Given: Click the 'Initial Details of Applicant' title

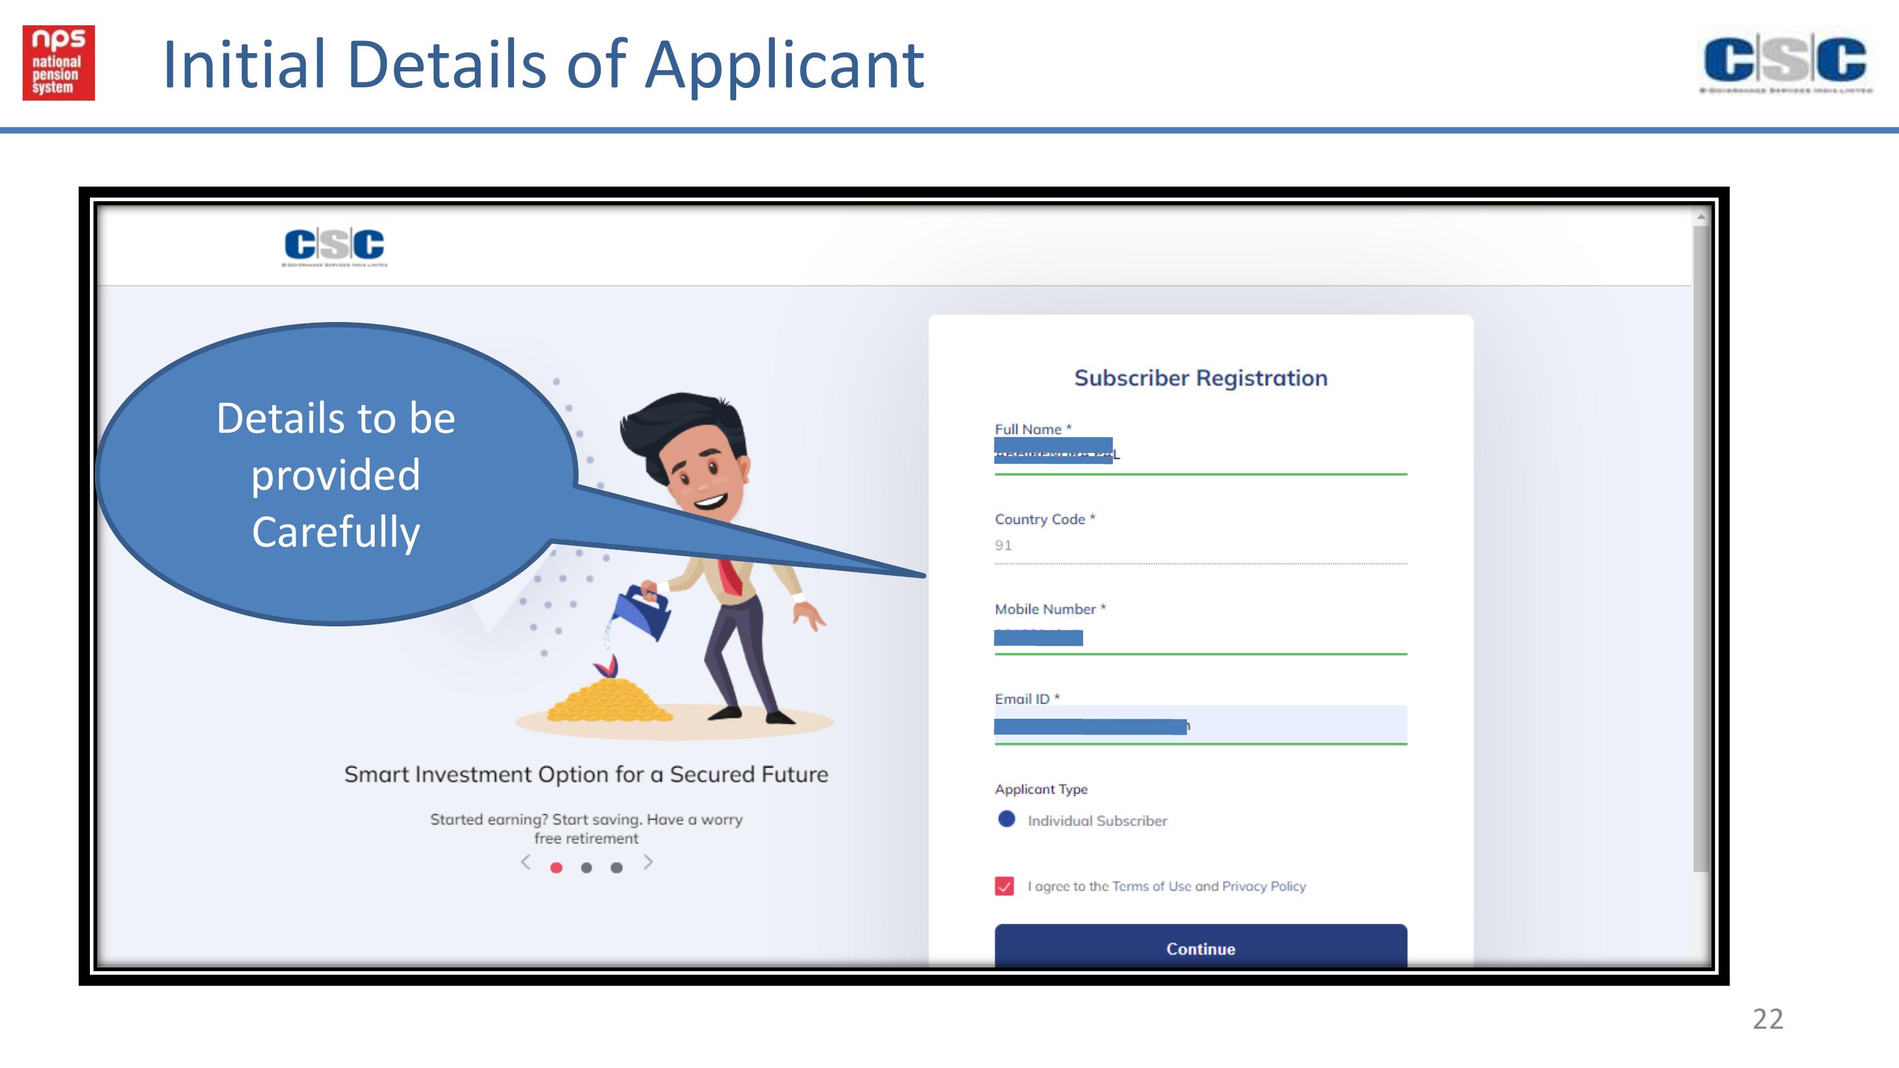Looking at the screenshot, I should [x=542, y=65].
